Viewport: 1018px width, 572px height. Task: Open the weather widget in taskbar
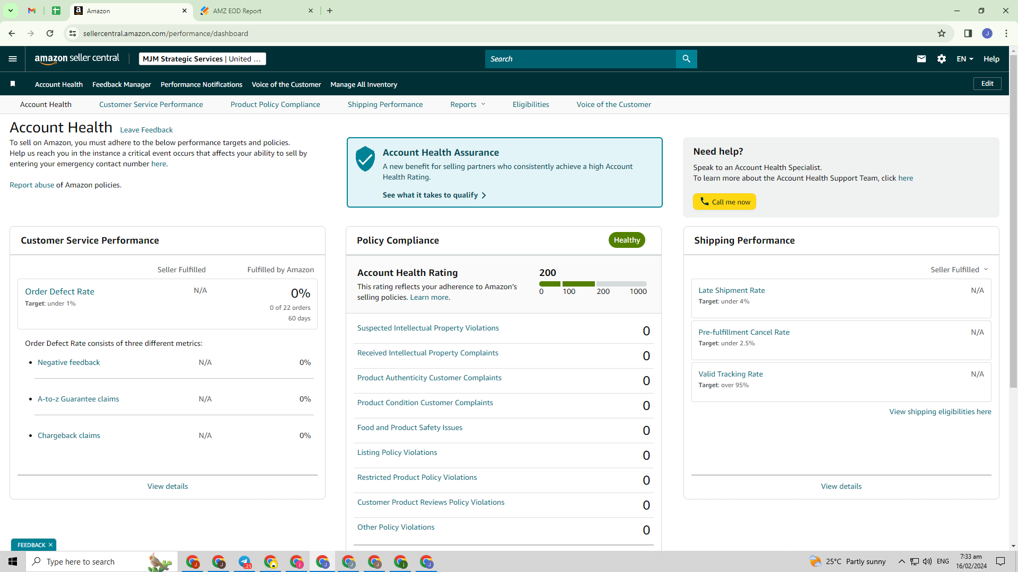[x=847, y=561]
